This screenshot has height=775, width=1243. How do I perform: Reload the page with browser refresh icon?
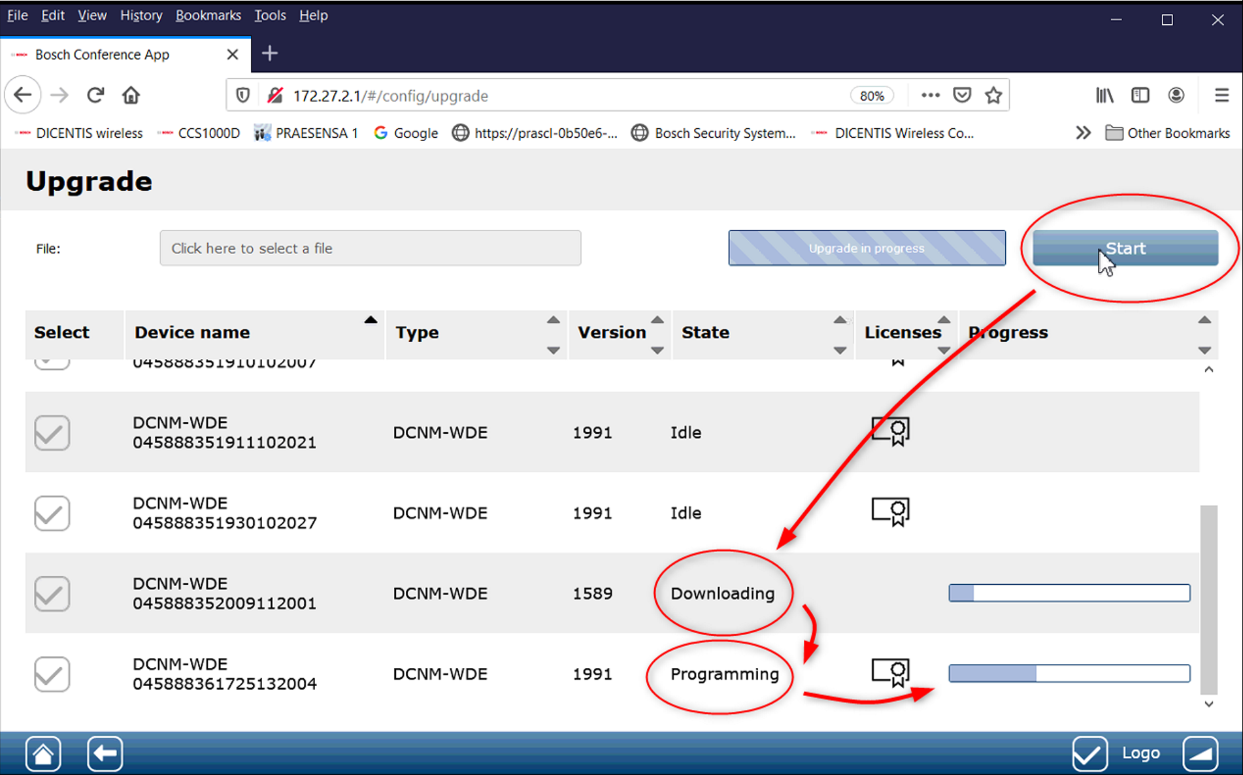(95, 95)
